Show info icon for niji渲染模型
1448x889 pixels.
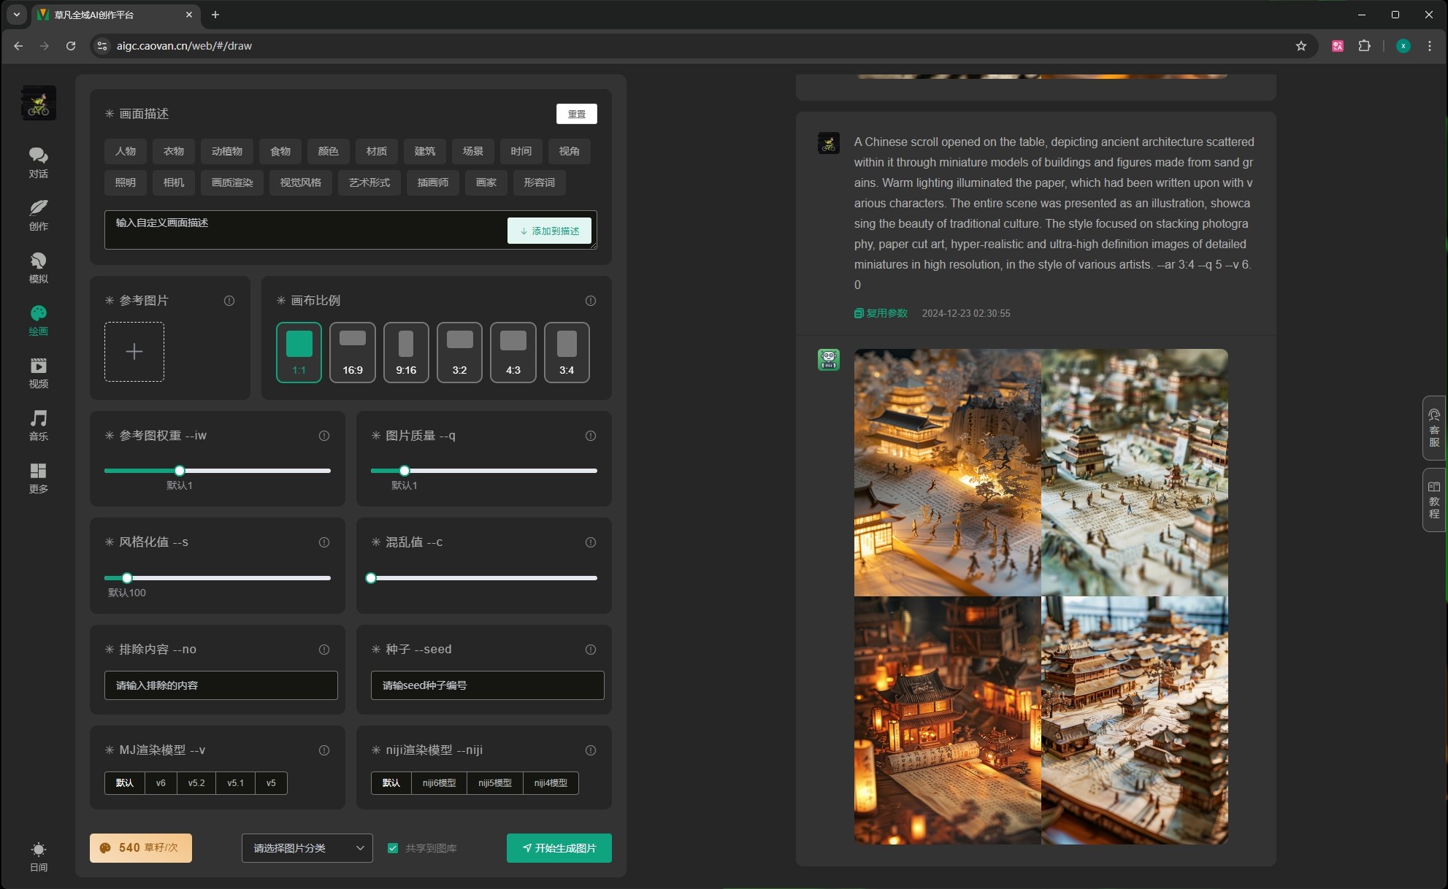coord(591,750)
